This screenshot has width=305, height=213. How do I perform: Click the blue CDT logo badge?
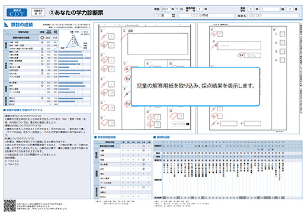point(17,12)
